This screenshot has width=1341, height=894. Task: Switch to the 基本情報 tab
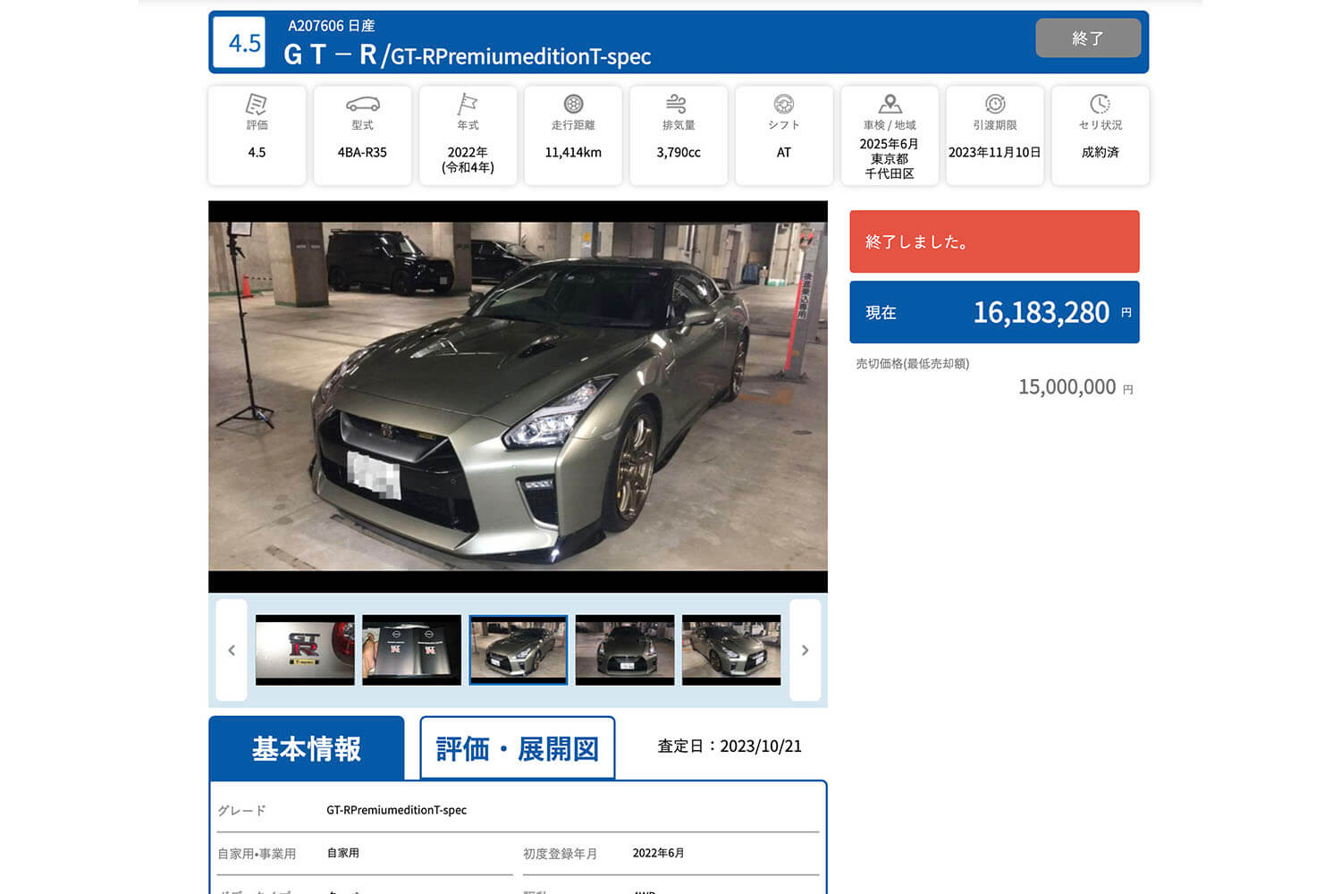click(x=307, y=748)
